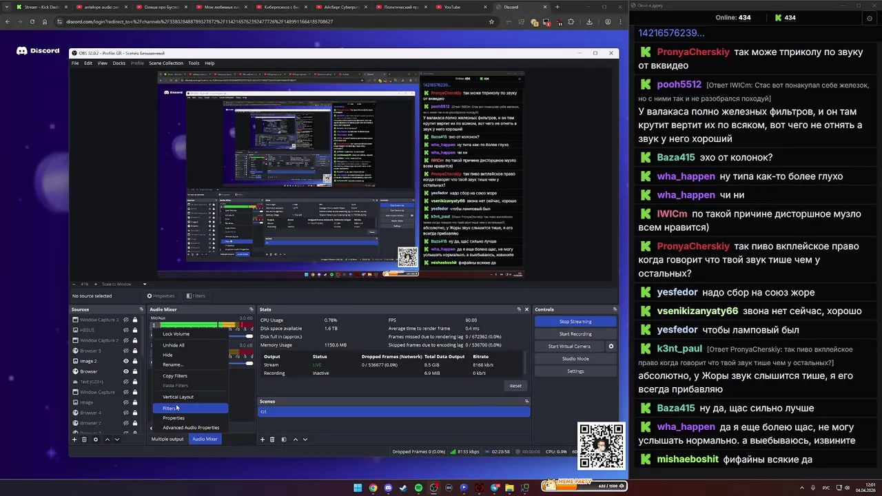Select Filters in mixer context menu
882x496 pixels.
[190, 409]
